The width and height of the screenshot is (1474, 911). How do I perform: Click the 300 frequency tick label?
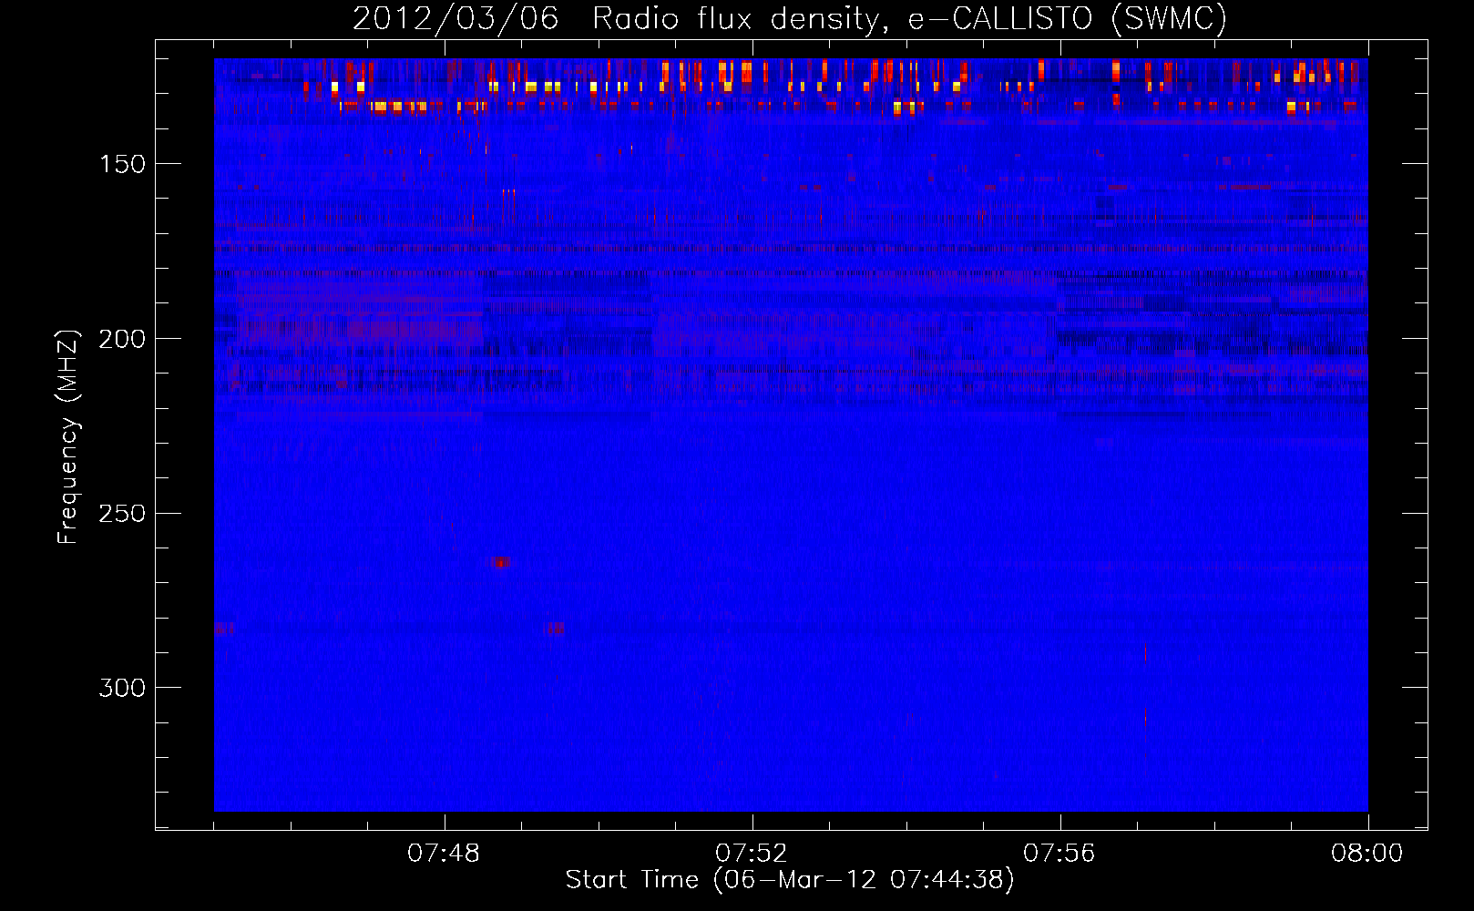coord(122,688)
